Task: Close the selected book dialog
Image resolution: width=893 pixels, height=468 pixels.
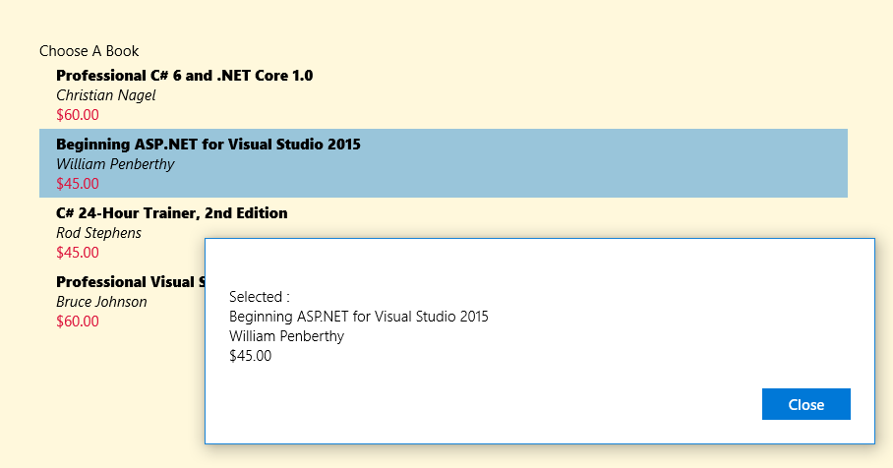Action: pyautogui.click(x=805, y=404)
